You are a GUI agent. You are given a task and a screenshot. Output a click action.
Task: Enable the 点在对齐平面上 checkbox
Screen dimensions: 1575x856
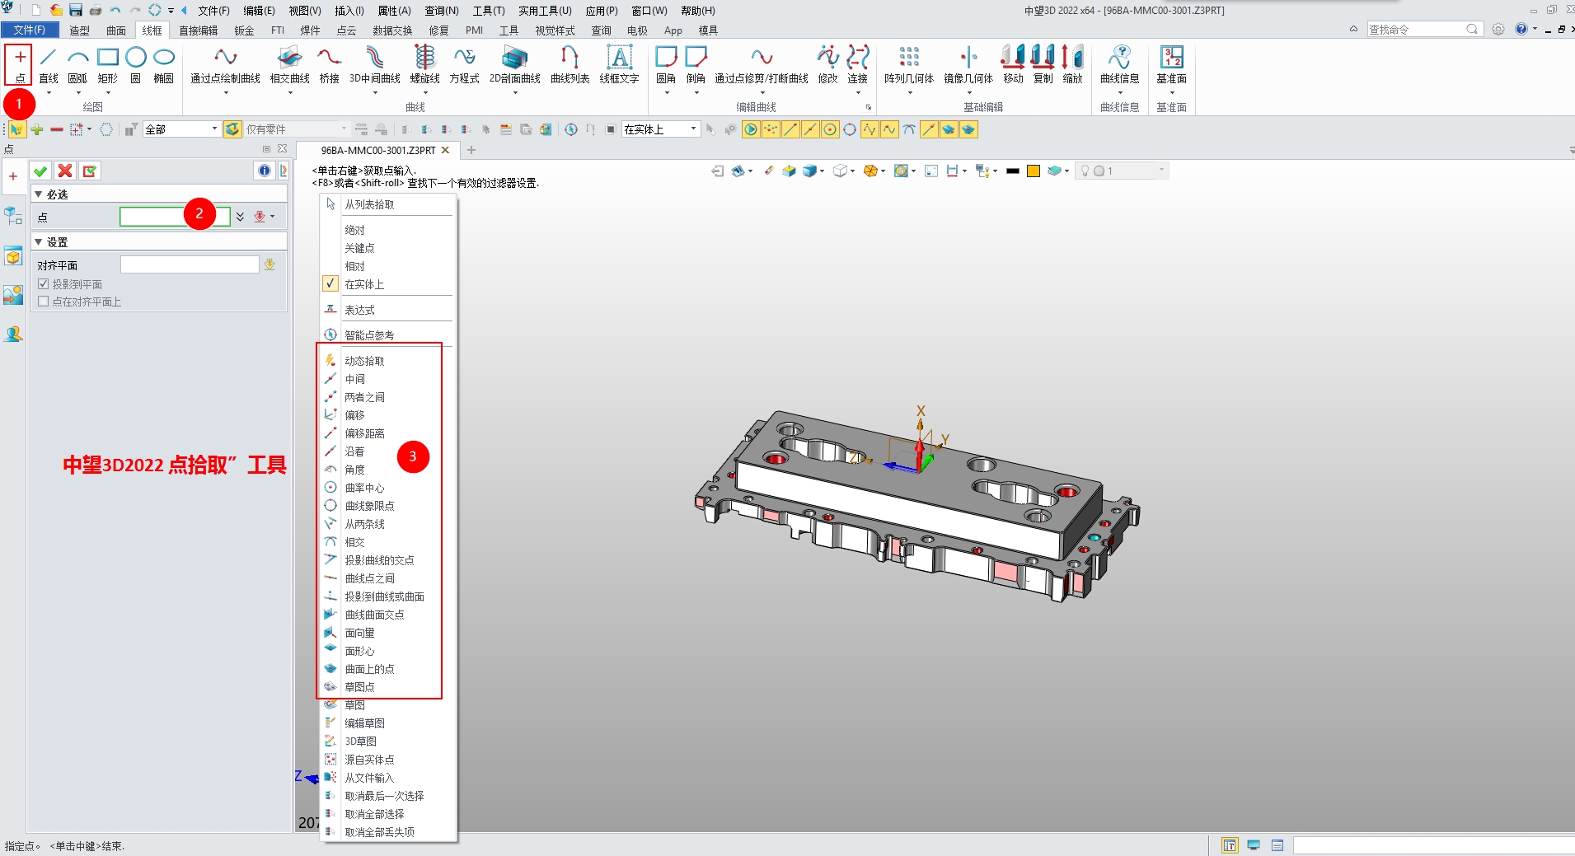pyautogui.click(x=45, y=301)
